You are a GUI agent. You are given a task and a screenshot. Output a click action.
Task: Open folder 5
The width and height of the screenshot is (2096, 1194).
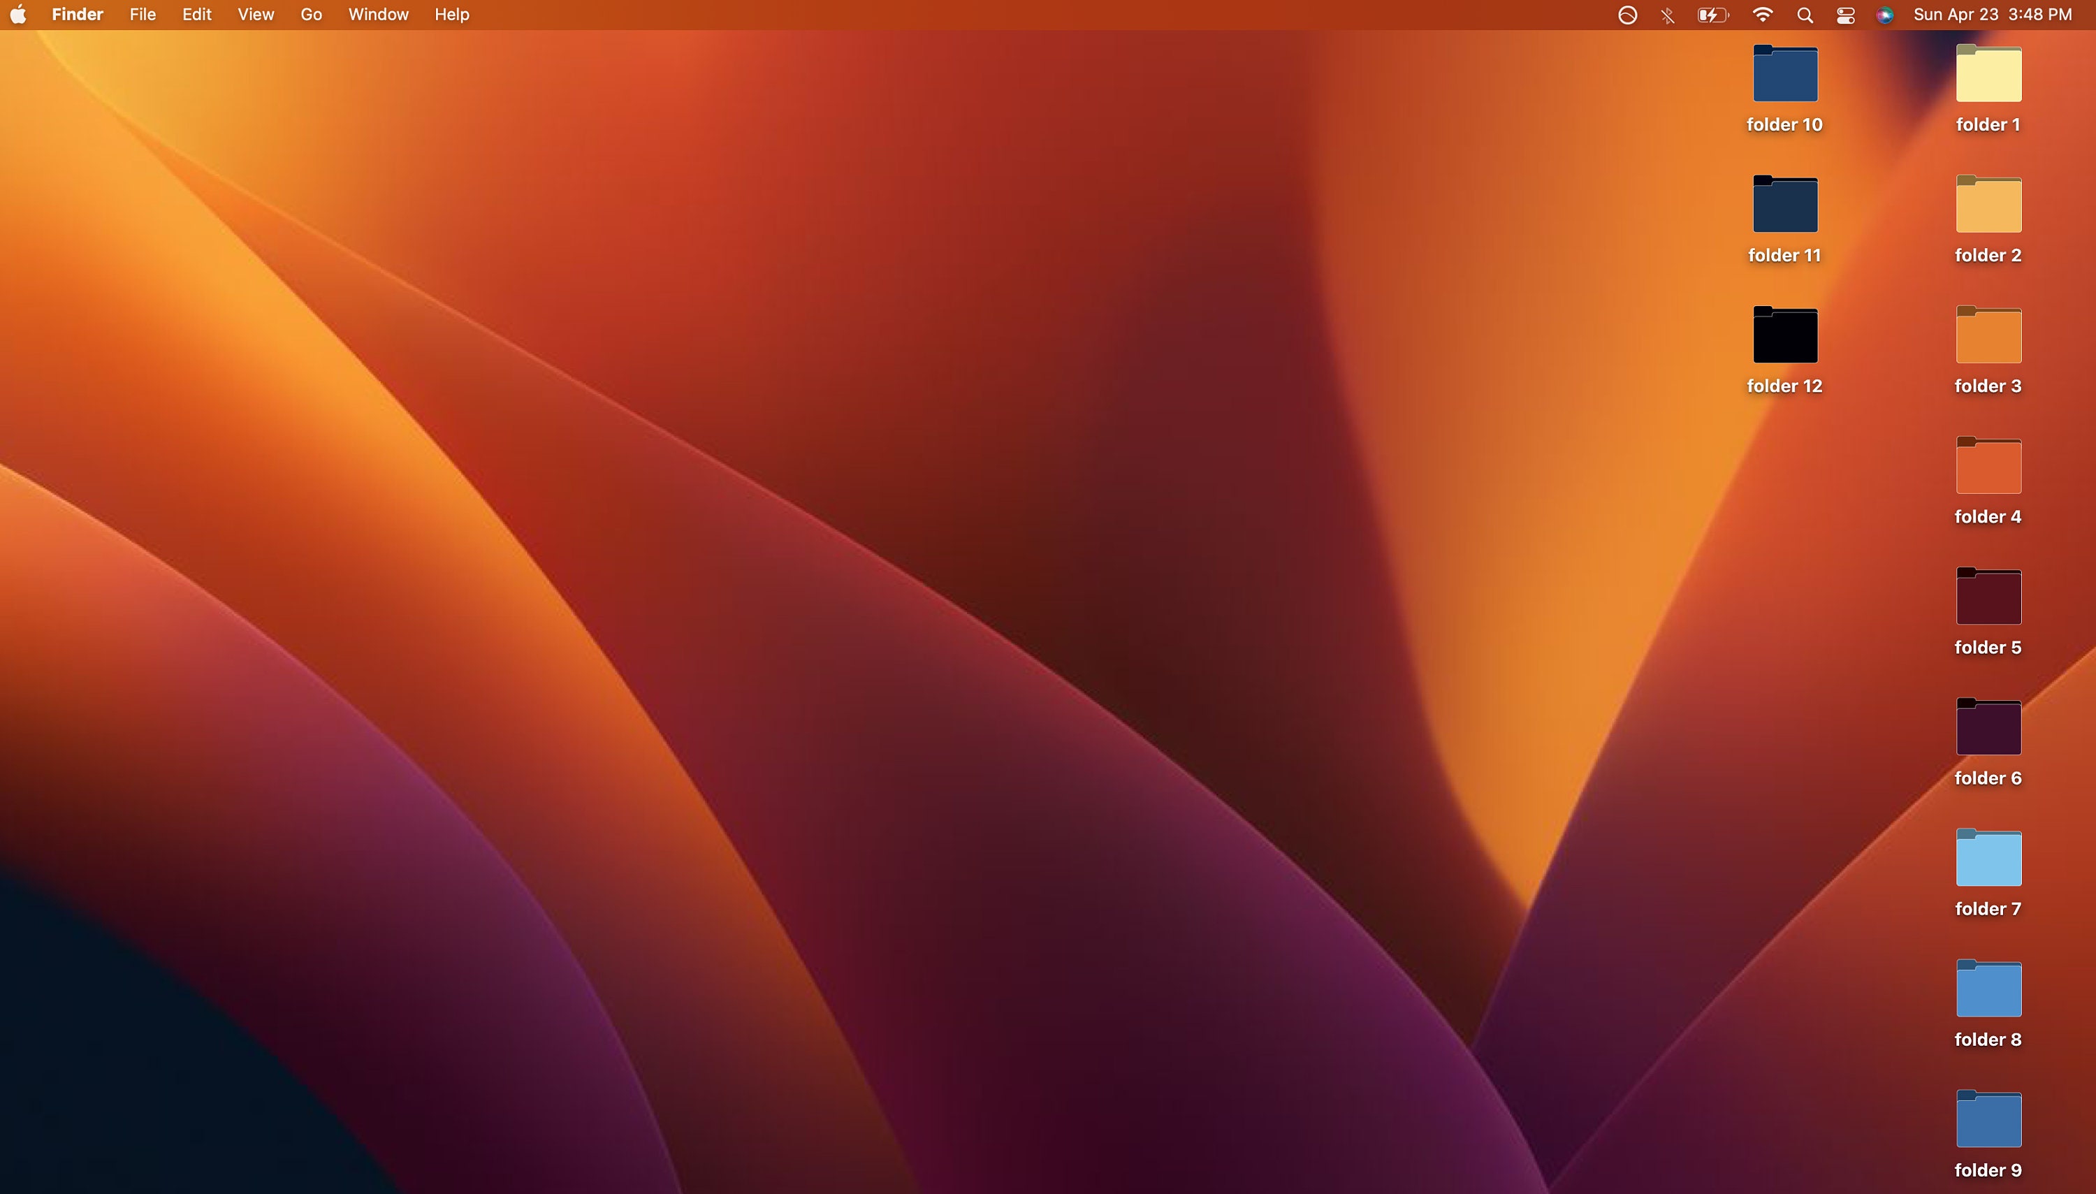tap(1988, 596)
